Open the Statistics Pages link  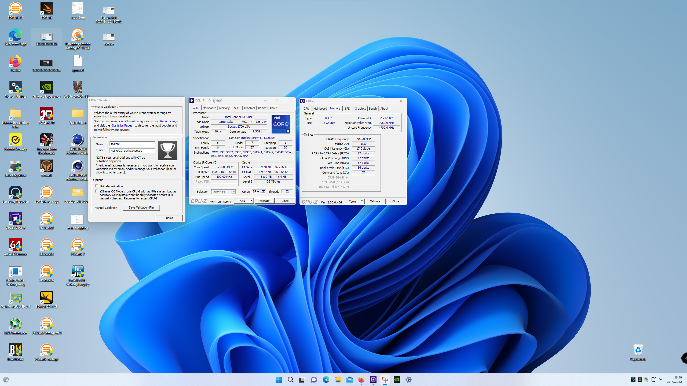122,125
